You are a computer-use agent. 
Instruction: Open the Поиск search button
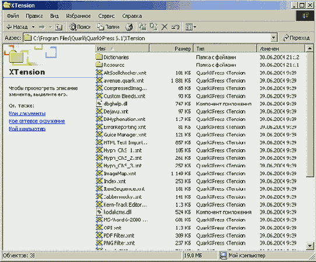coord(80,27)
